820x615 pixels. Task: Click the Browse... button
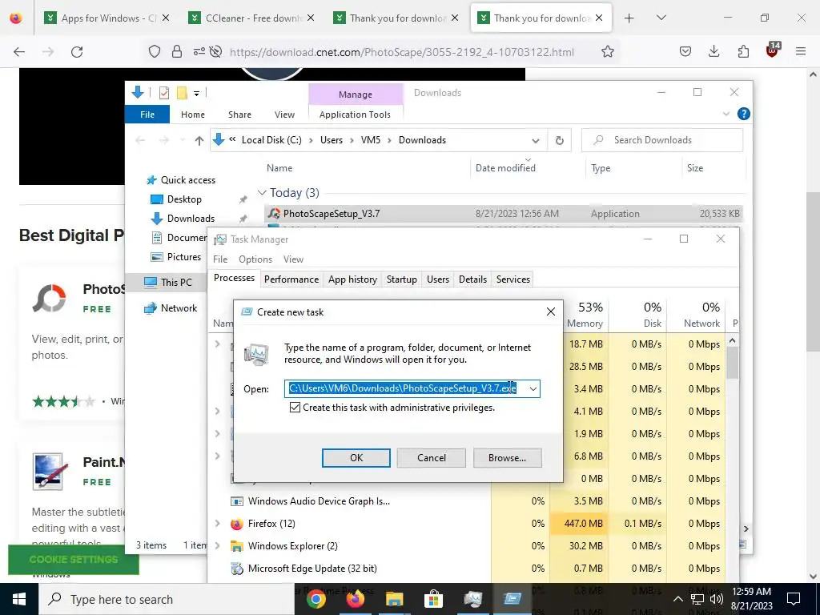[x=507, y=457]
